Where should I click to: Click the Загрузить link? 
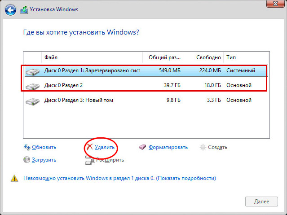[44, 160]
